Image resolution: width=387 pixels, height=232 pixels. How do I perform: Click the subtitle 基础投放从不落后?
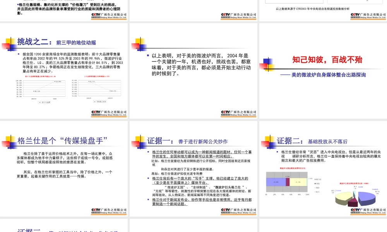coord(327,142)
